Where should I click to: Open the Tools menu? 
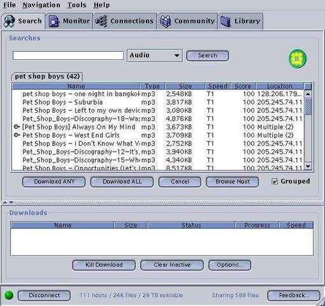tap(76, 5)
